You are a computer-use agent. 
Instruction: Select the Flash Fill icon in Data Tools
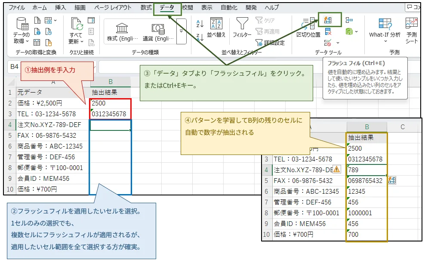click(x=328, y=21)
